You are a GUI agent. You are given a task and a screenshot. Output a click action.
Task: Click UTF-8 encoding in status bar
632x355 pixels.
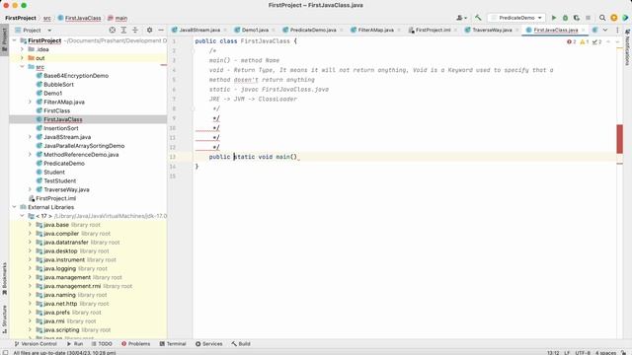click(x=583, y=353)
